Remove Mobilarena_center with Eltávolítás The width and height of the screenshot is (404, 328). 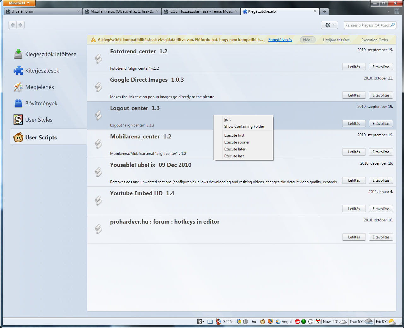[x=381, y=152]
